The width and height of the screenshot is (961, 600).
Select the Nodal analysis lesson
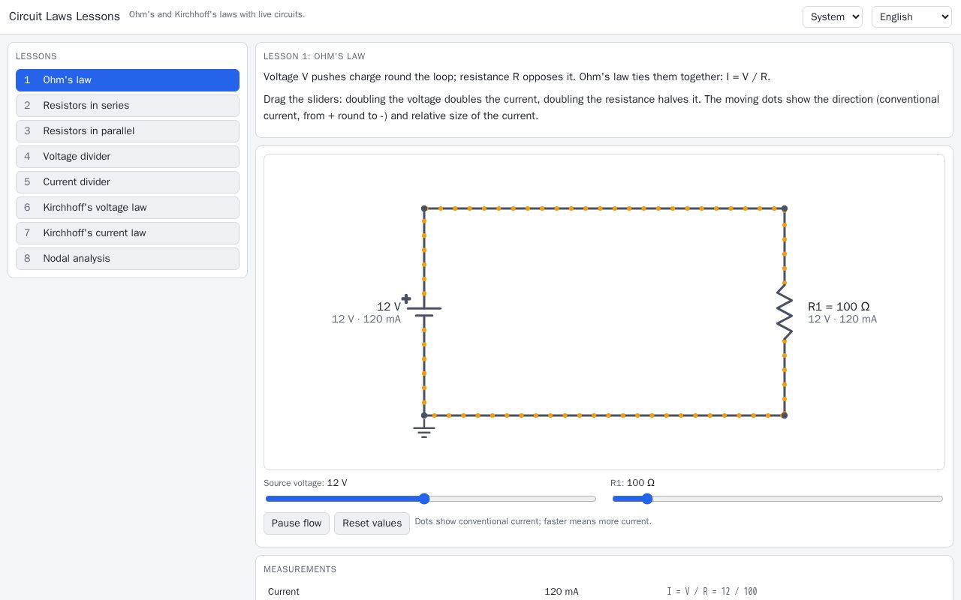tap(128, 259)
